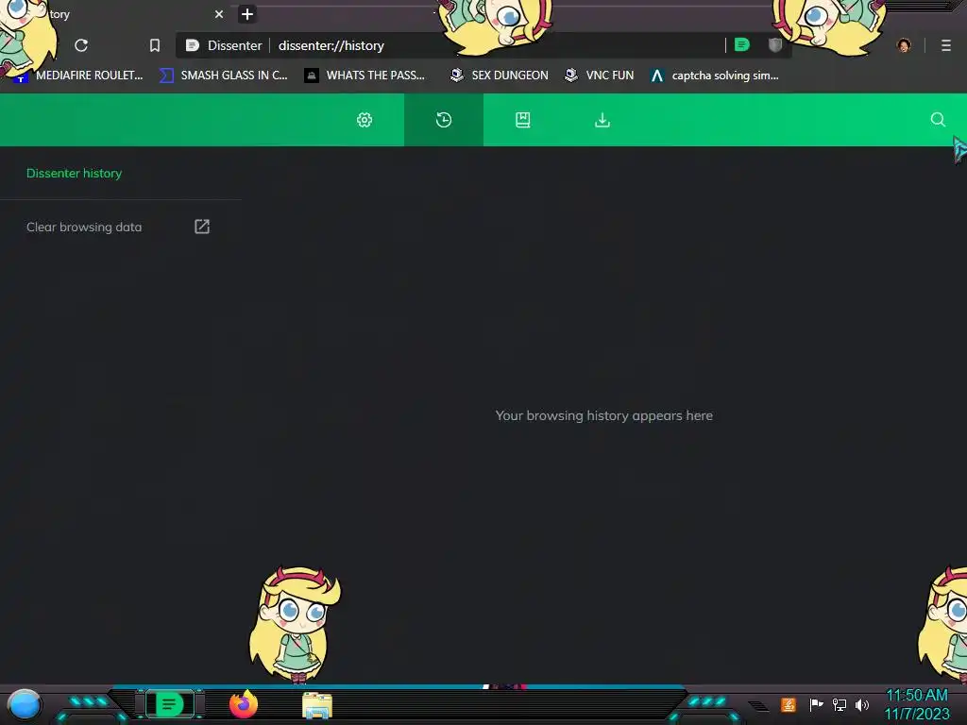Screen dimensions: 967x725
Task: Open external link icon beside Clear browsing data
Action: (x=202, y=227)
